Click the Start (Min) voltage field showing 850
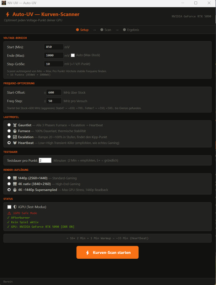 pos(54,47)
